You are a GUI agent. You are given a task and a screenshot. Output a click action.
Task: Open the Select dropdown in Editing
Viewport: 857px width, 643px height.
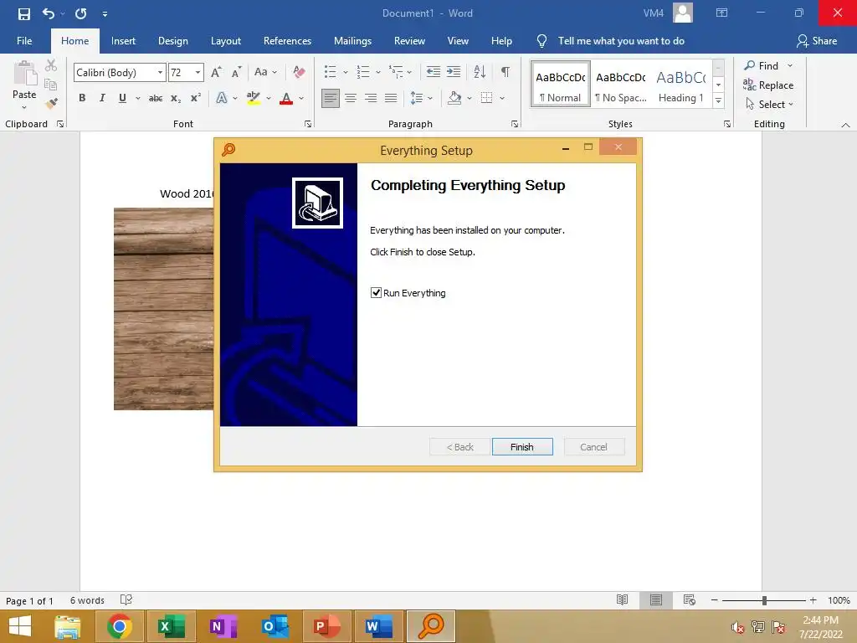(770, 105)
